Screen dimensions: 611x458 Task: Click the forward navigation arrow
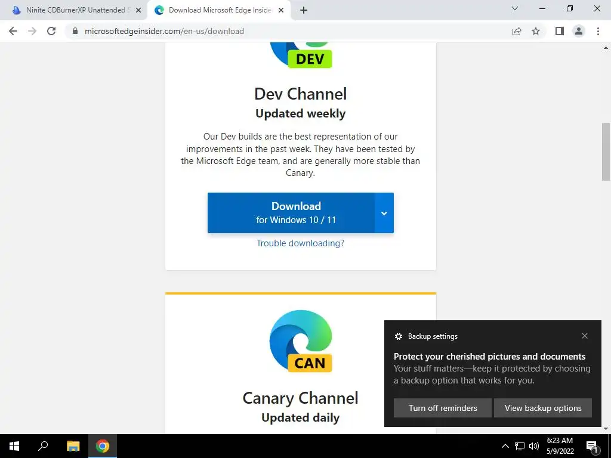pyautogui.click(x=32, y=31)
